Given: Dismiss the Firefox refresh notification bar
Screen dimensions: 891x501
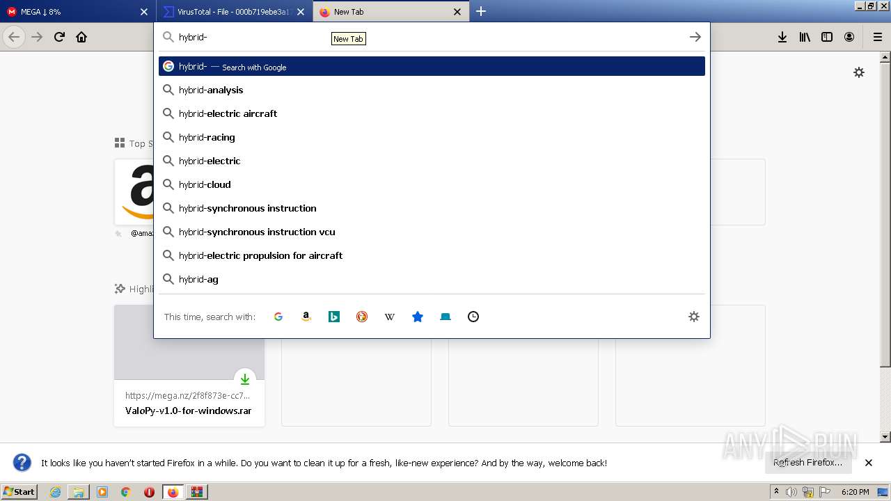Looking at the screenshot, I should [869, 463].
